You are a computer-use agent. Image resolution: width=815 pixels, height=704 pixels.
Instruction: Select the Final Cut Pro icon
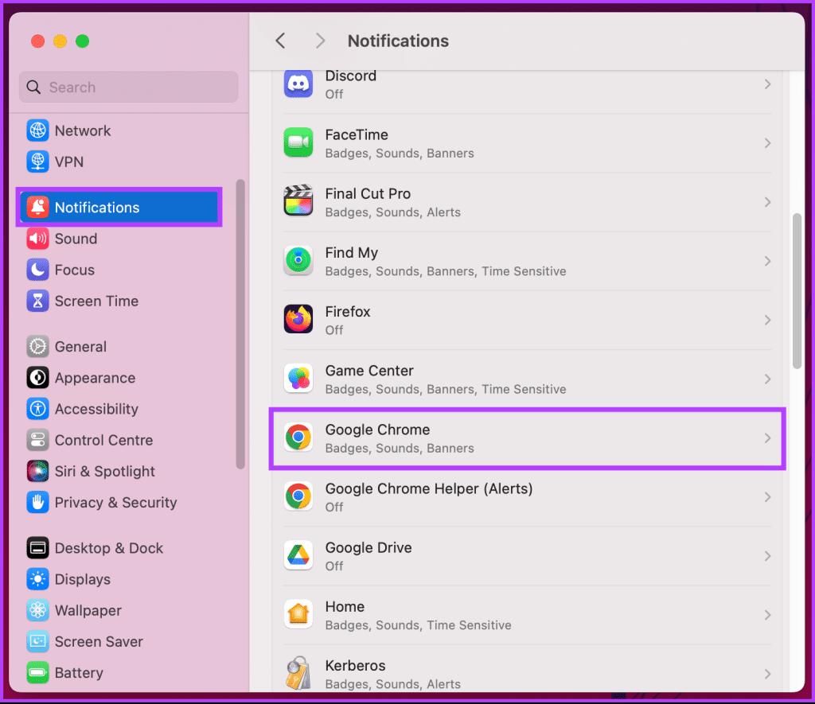click(x=298, y=201)
